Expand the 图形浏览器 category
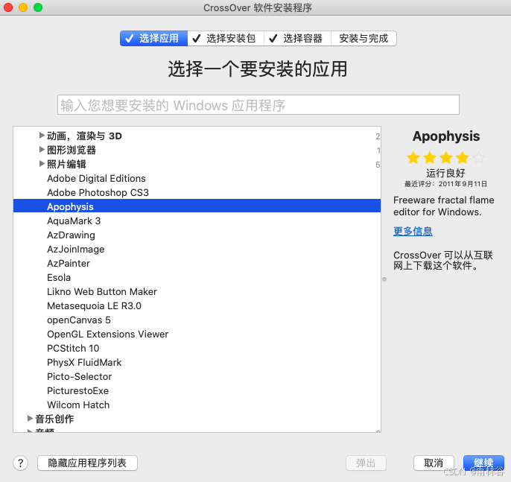Viewport: 511px width, 482px height. [x=42, y=149]
